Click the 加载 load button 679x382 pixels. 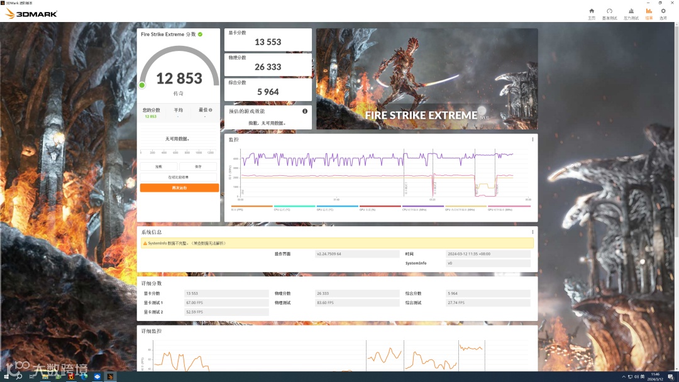click(158, 166)
